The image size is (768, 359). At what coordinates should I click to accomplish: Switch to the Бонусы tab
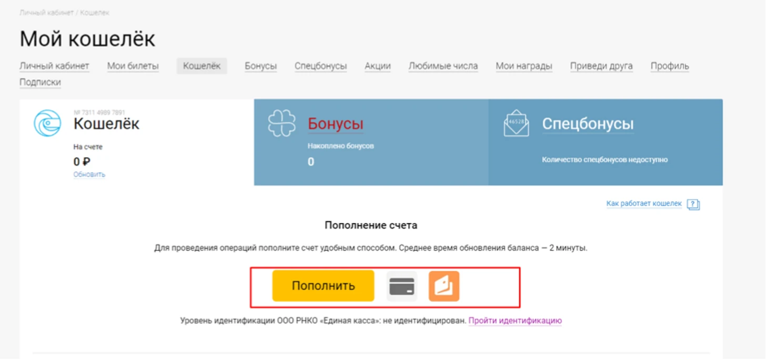click(260, 65)
